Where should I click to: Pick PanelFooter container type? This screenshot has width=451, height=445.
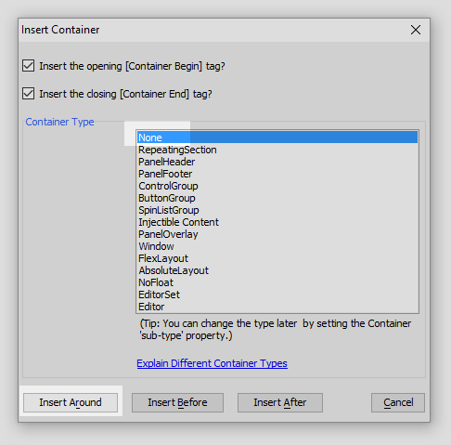[x=277, y=174]
